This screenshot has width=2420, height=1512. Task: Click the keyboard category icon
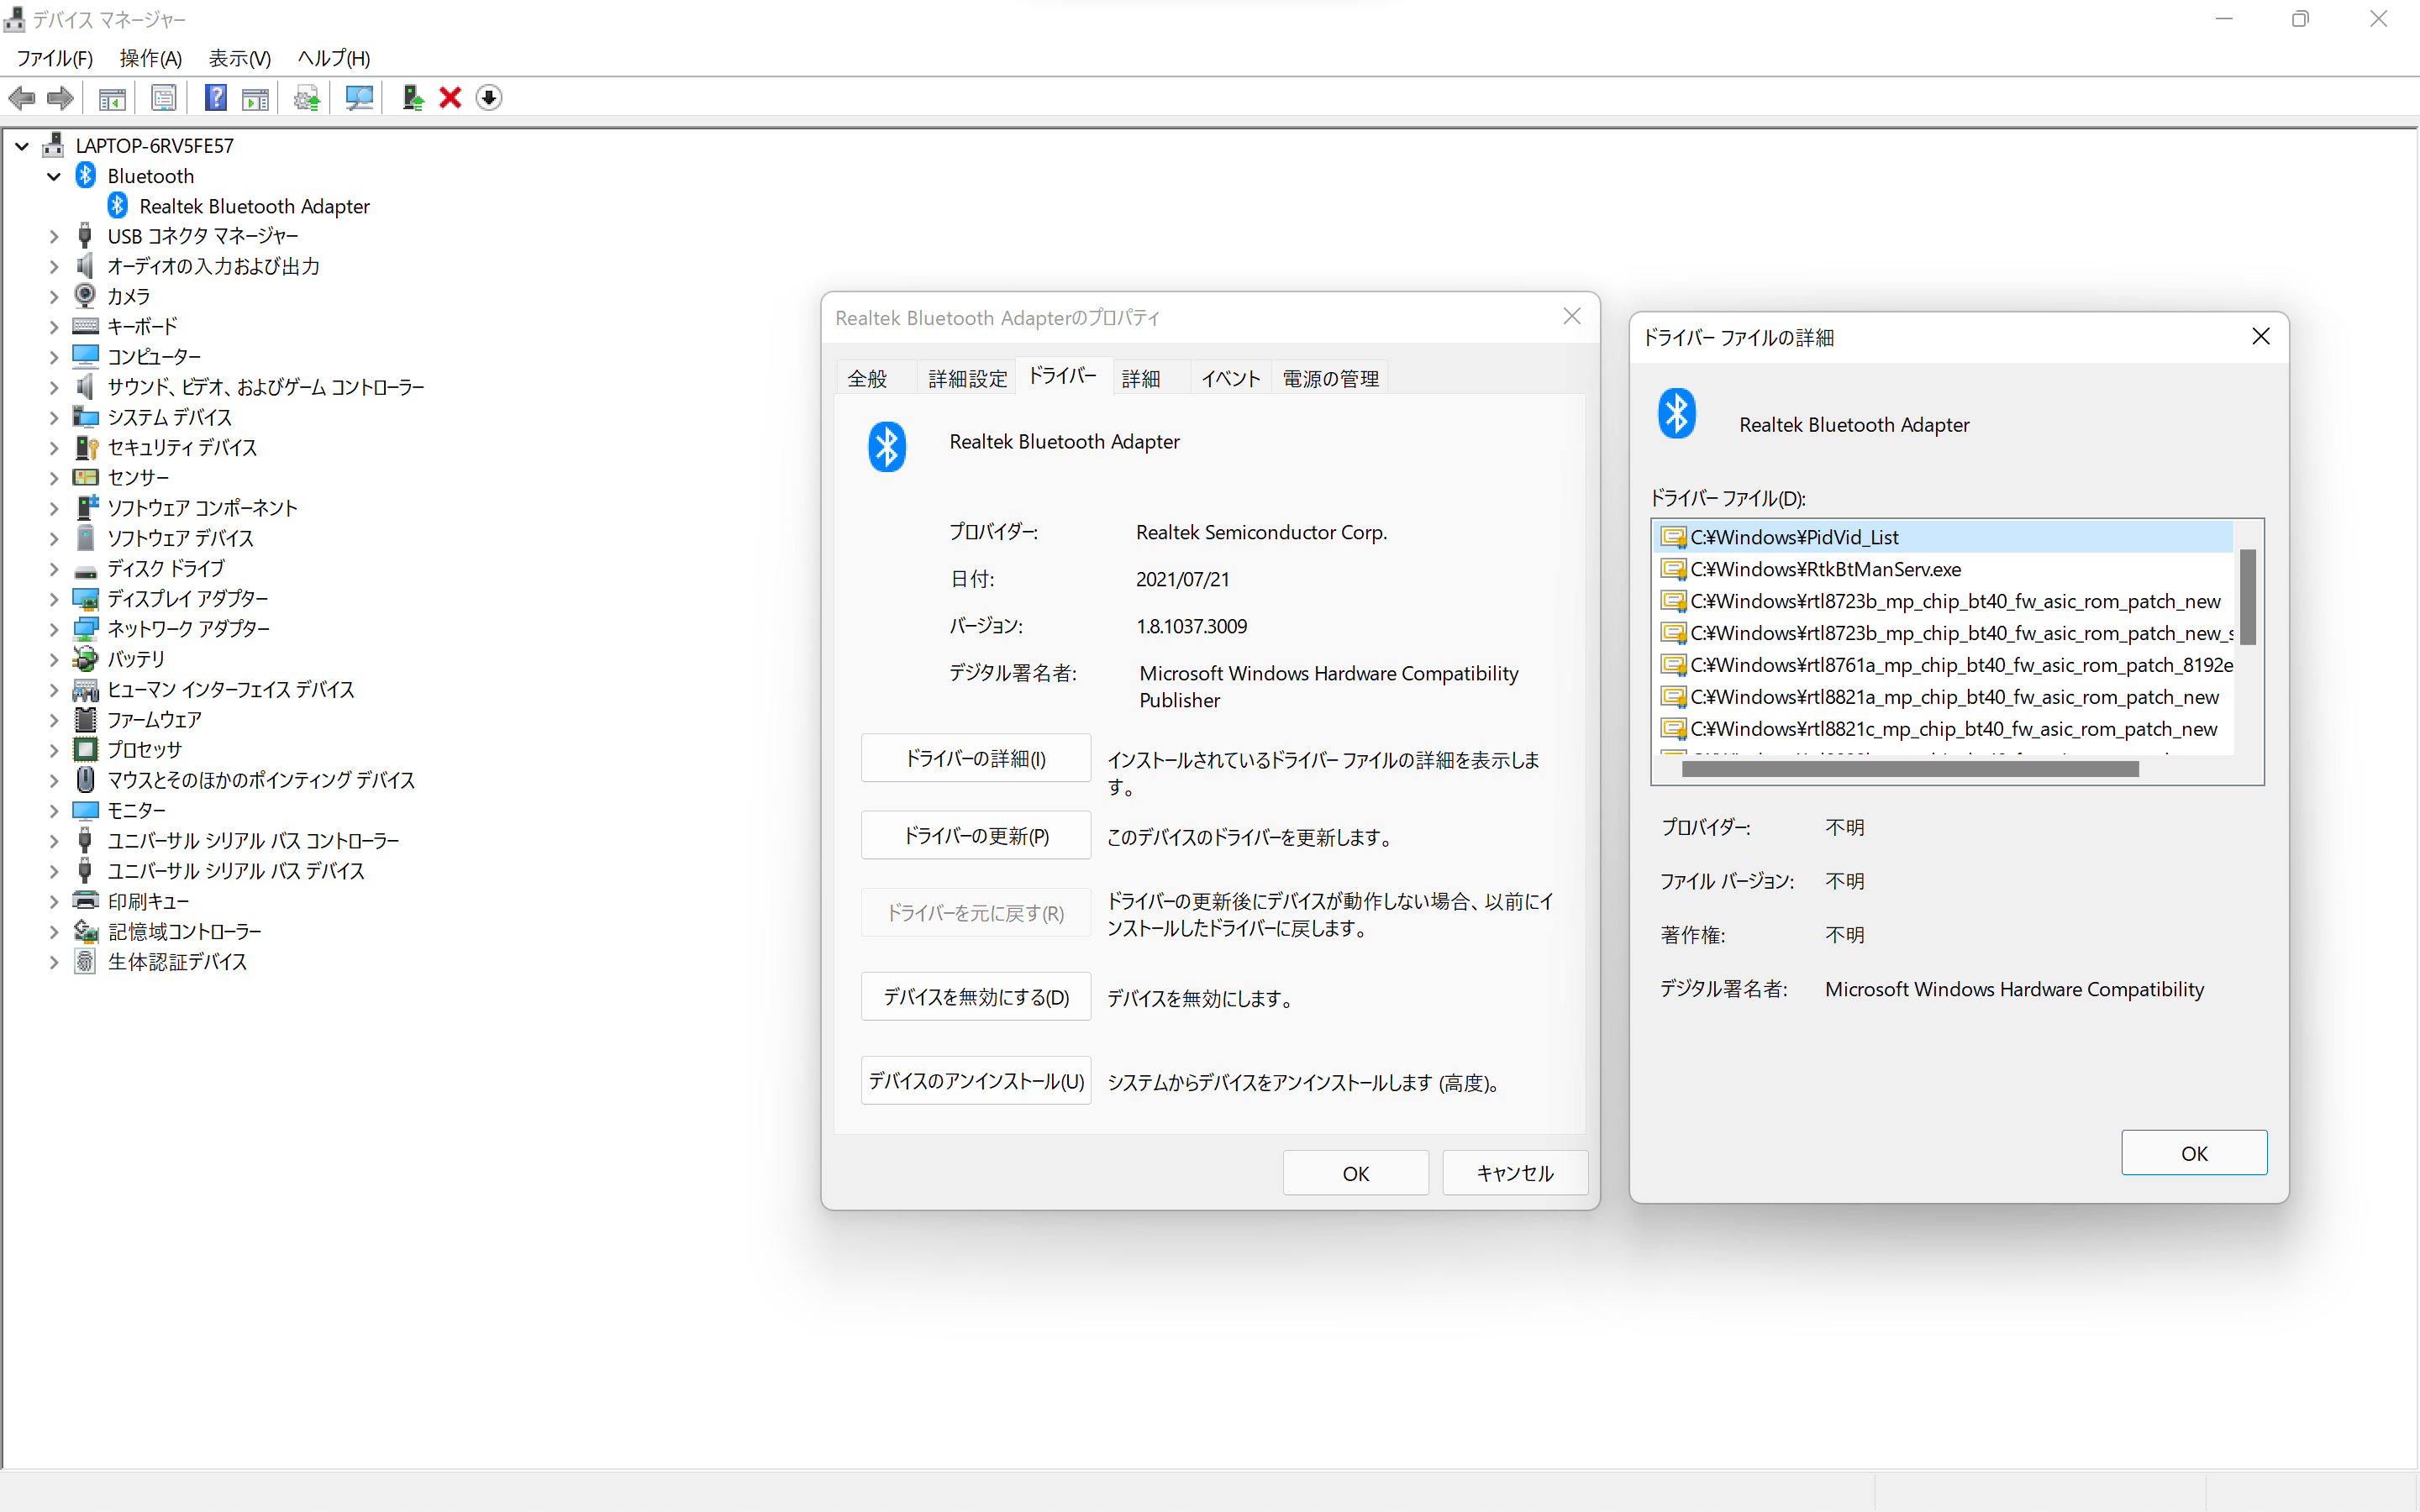pos(86,326)
